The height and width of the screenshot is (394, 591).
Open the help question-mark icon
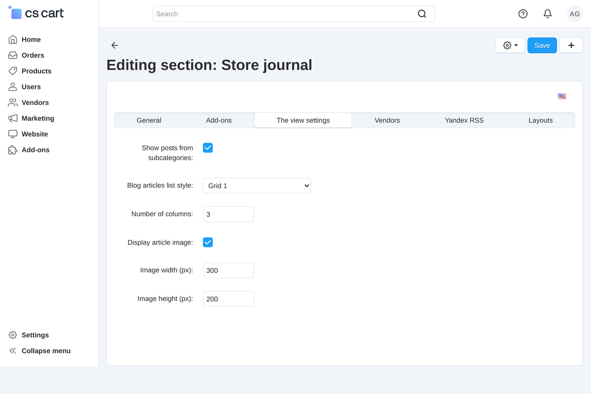pyautogui.click(x=523, y=14)
